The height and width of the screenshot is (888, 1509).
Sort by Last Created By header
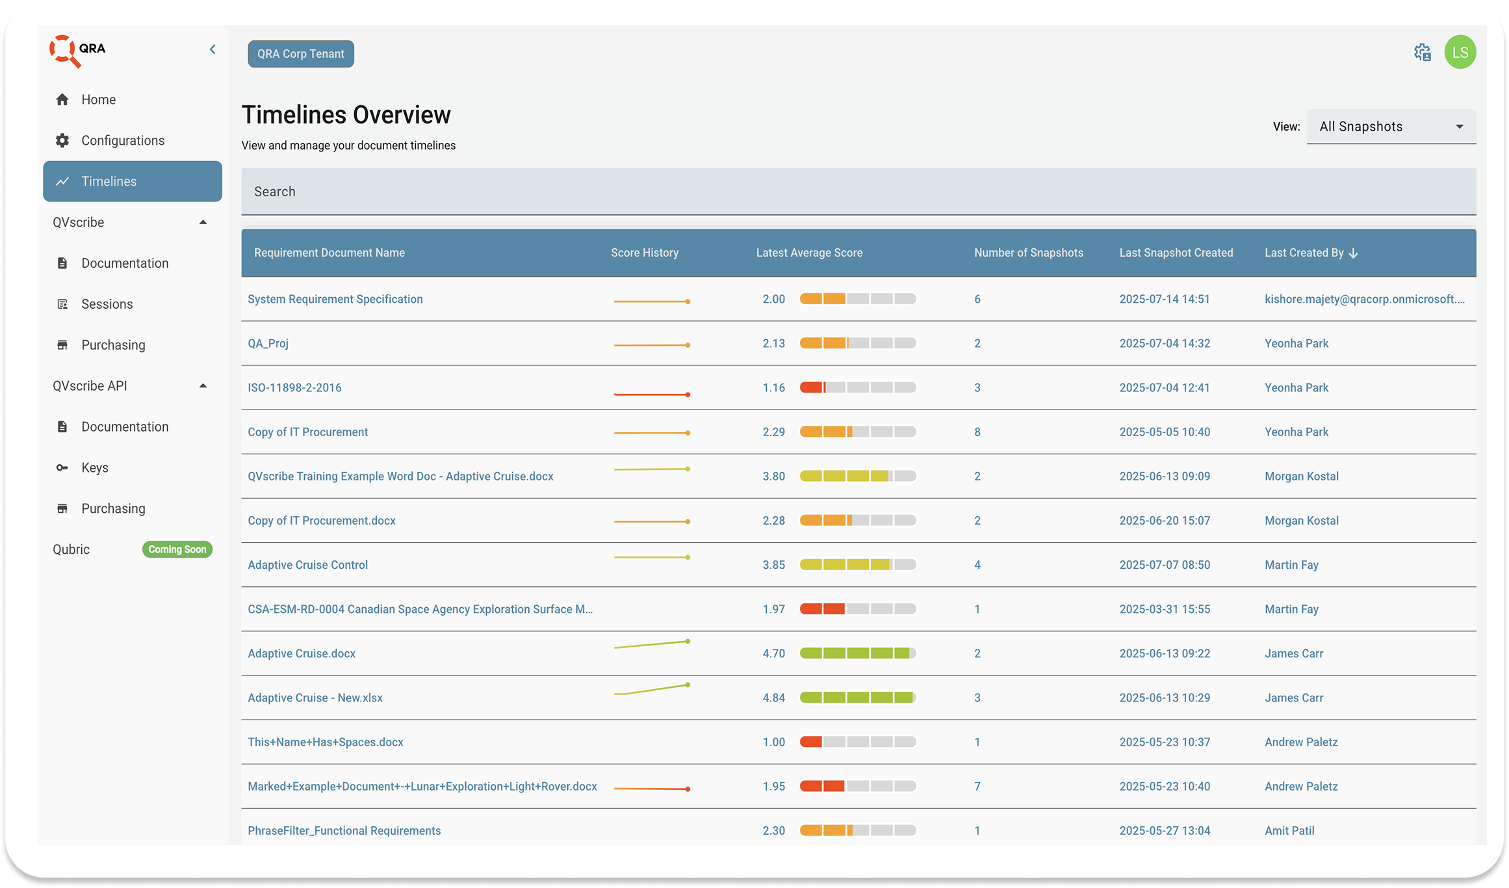tap(1304, 253)
